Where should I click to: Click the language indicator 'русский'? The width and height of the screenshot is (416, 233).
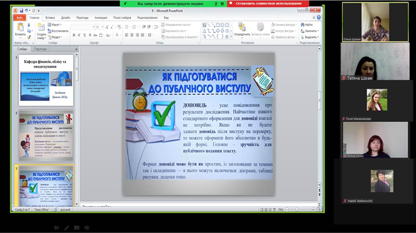(x=65, y=210)
